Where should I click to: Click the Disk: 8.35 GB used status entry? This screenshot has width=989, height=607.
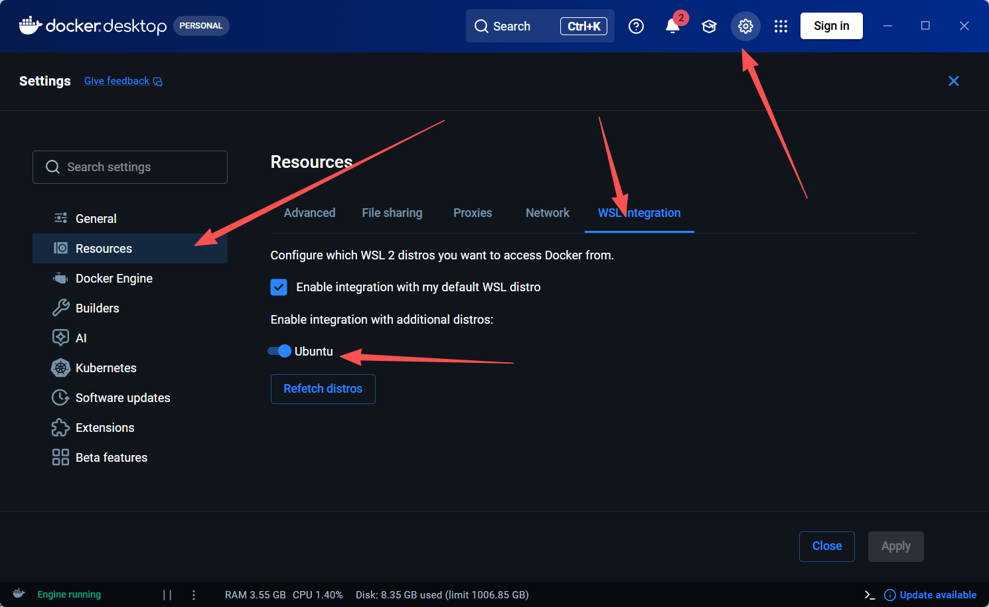442,595
